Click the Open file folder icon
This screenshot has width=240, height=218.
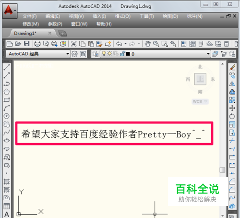18,44
